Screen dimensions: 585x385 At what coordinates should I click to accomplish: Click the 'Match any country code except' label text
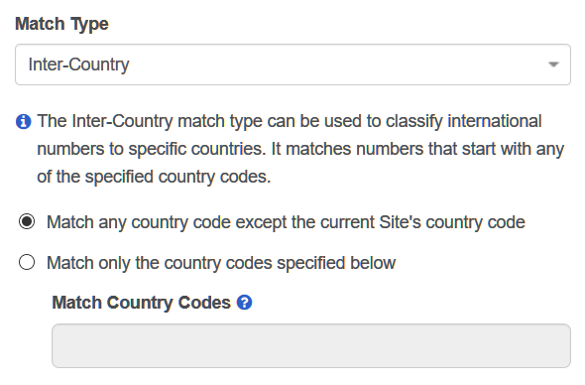[x=286, y=222]
